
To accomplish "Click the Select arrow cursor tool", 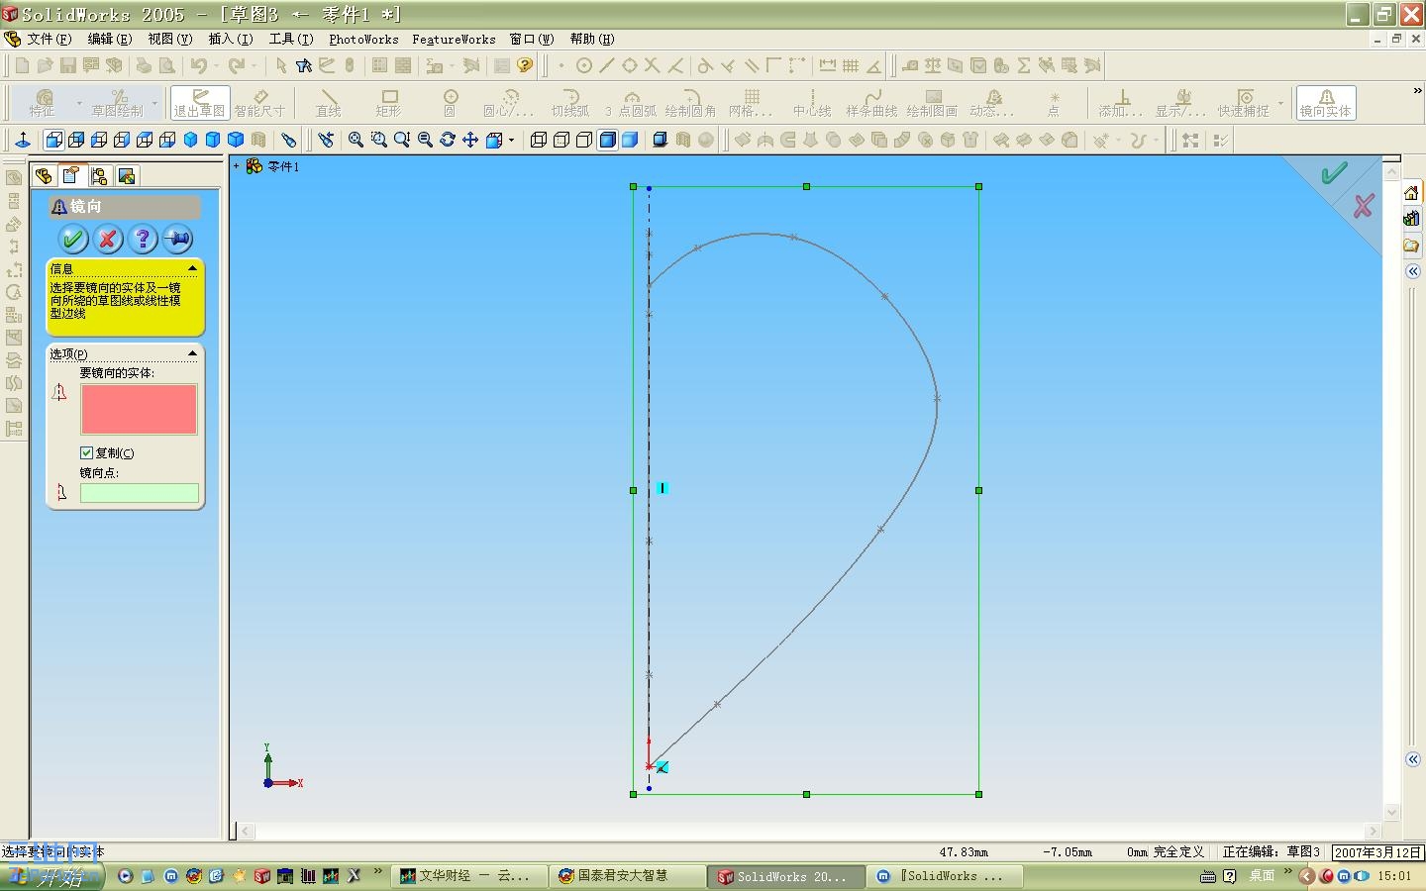I will coord(281,65).
